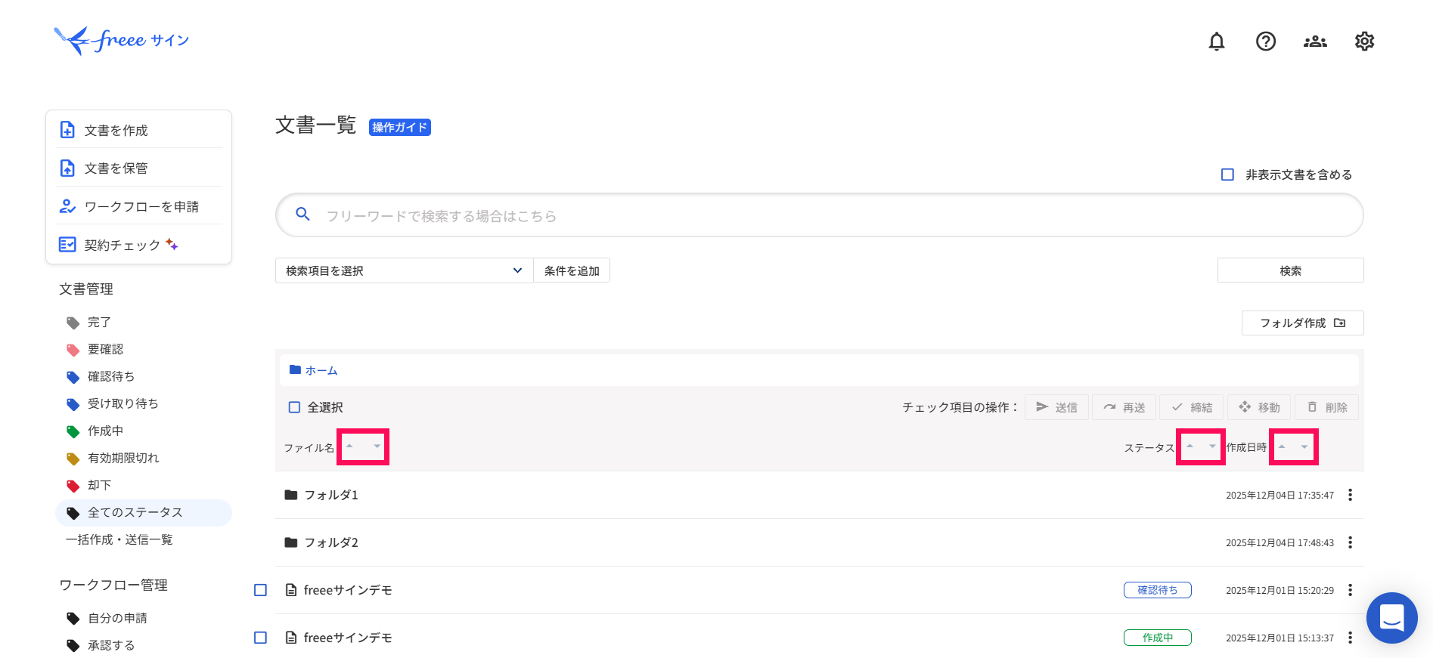Viewport: 1433px width, 658px height.
Task: Sort 作成日時 descending with the down arrow
Action: coord(1304,446)
